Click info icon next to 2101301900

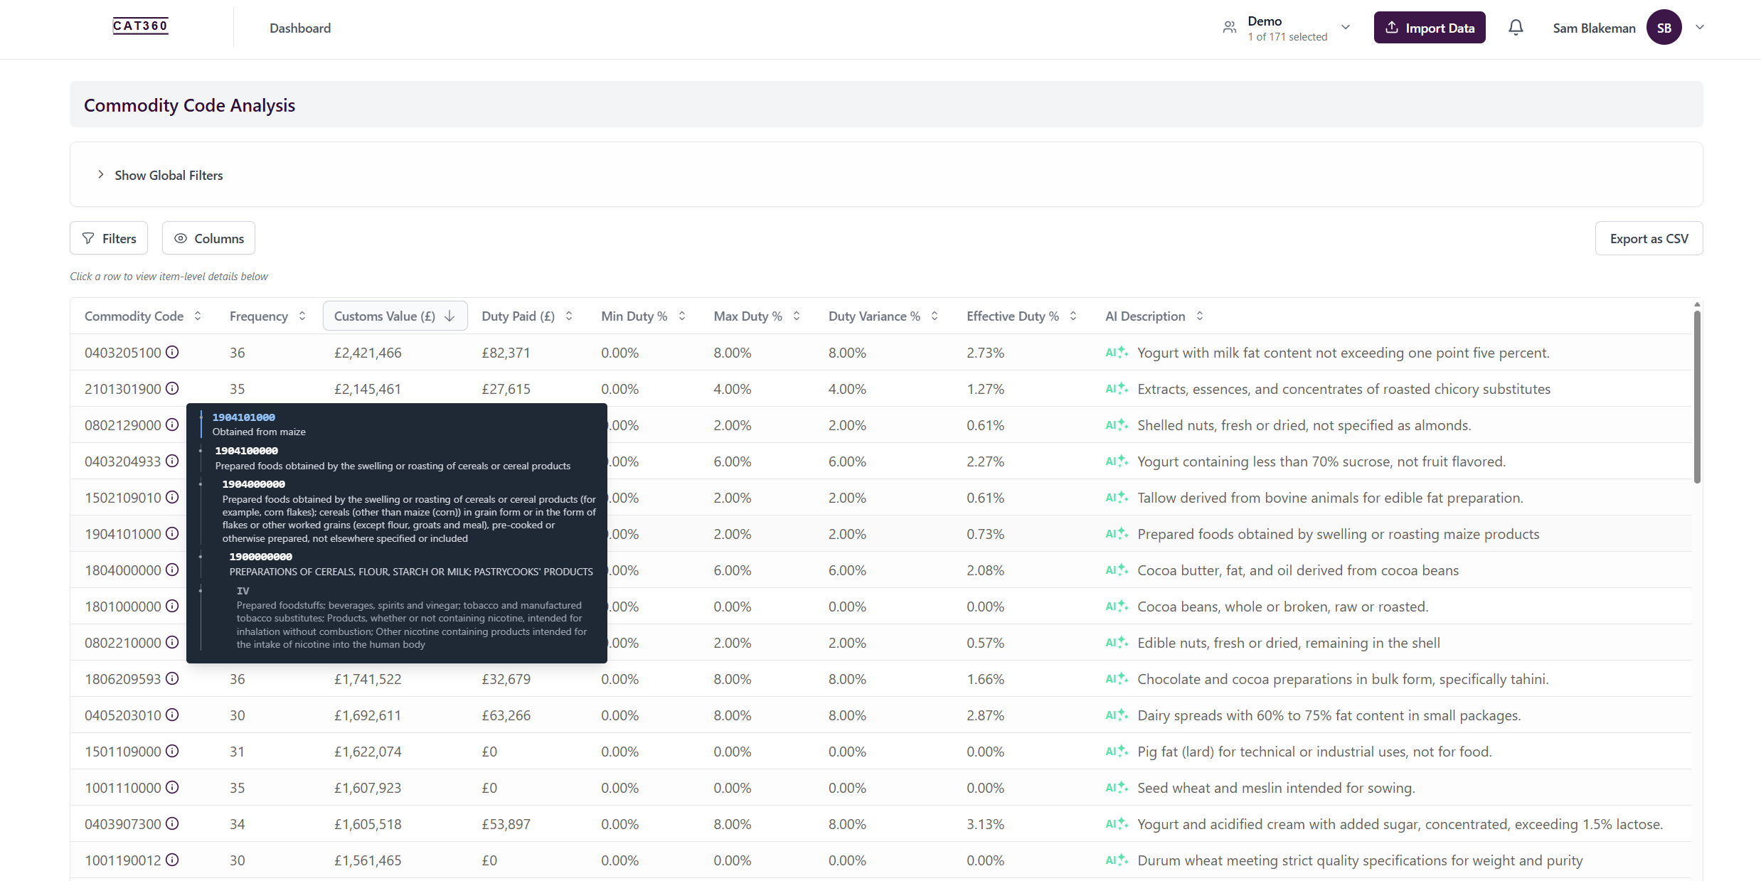[172, 388]
